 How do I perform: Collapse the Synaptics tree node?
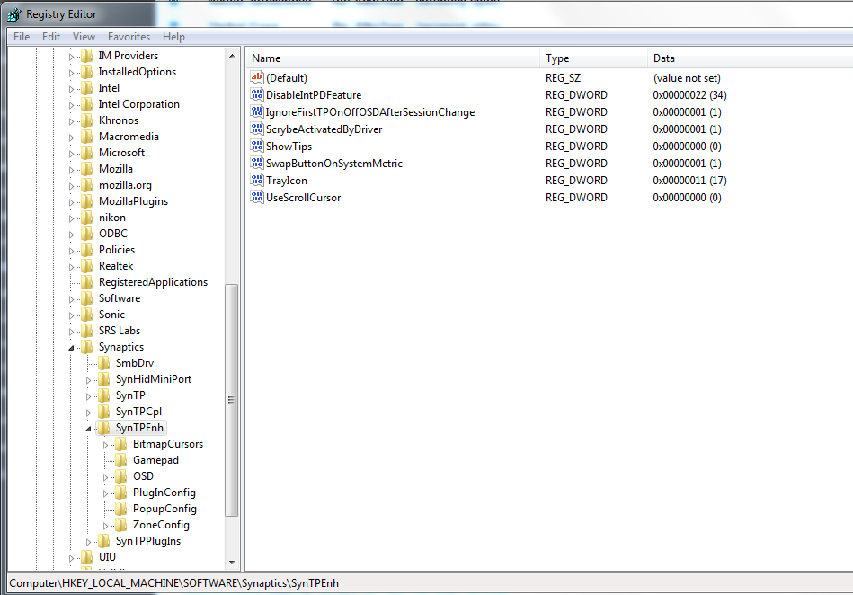[x=71, y=348]
